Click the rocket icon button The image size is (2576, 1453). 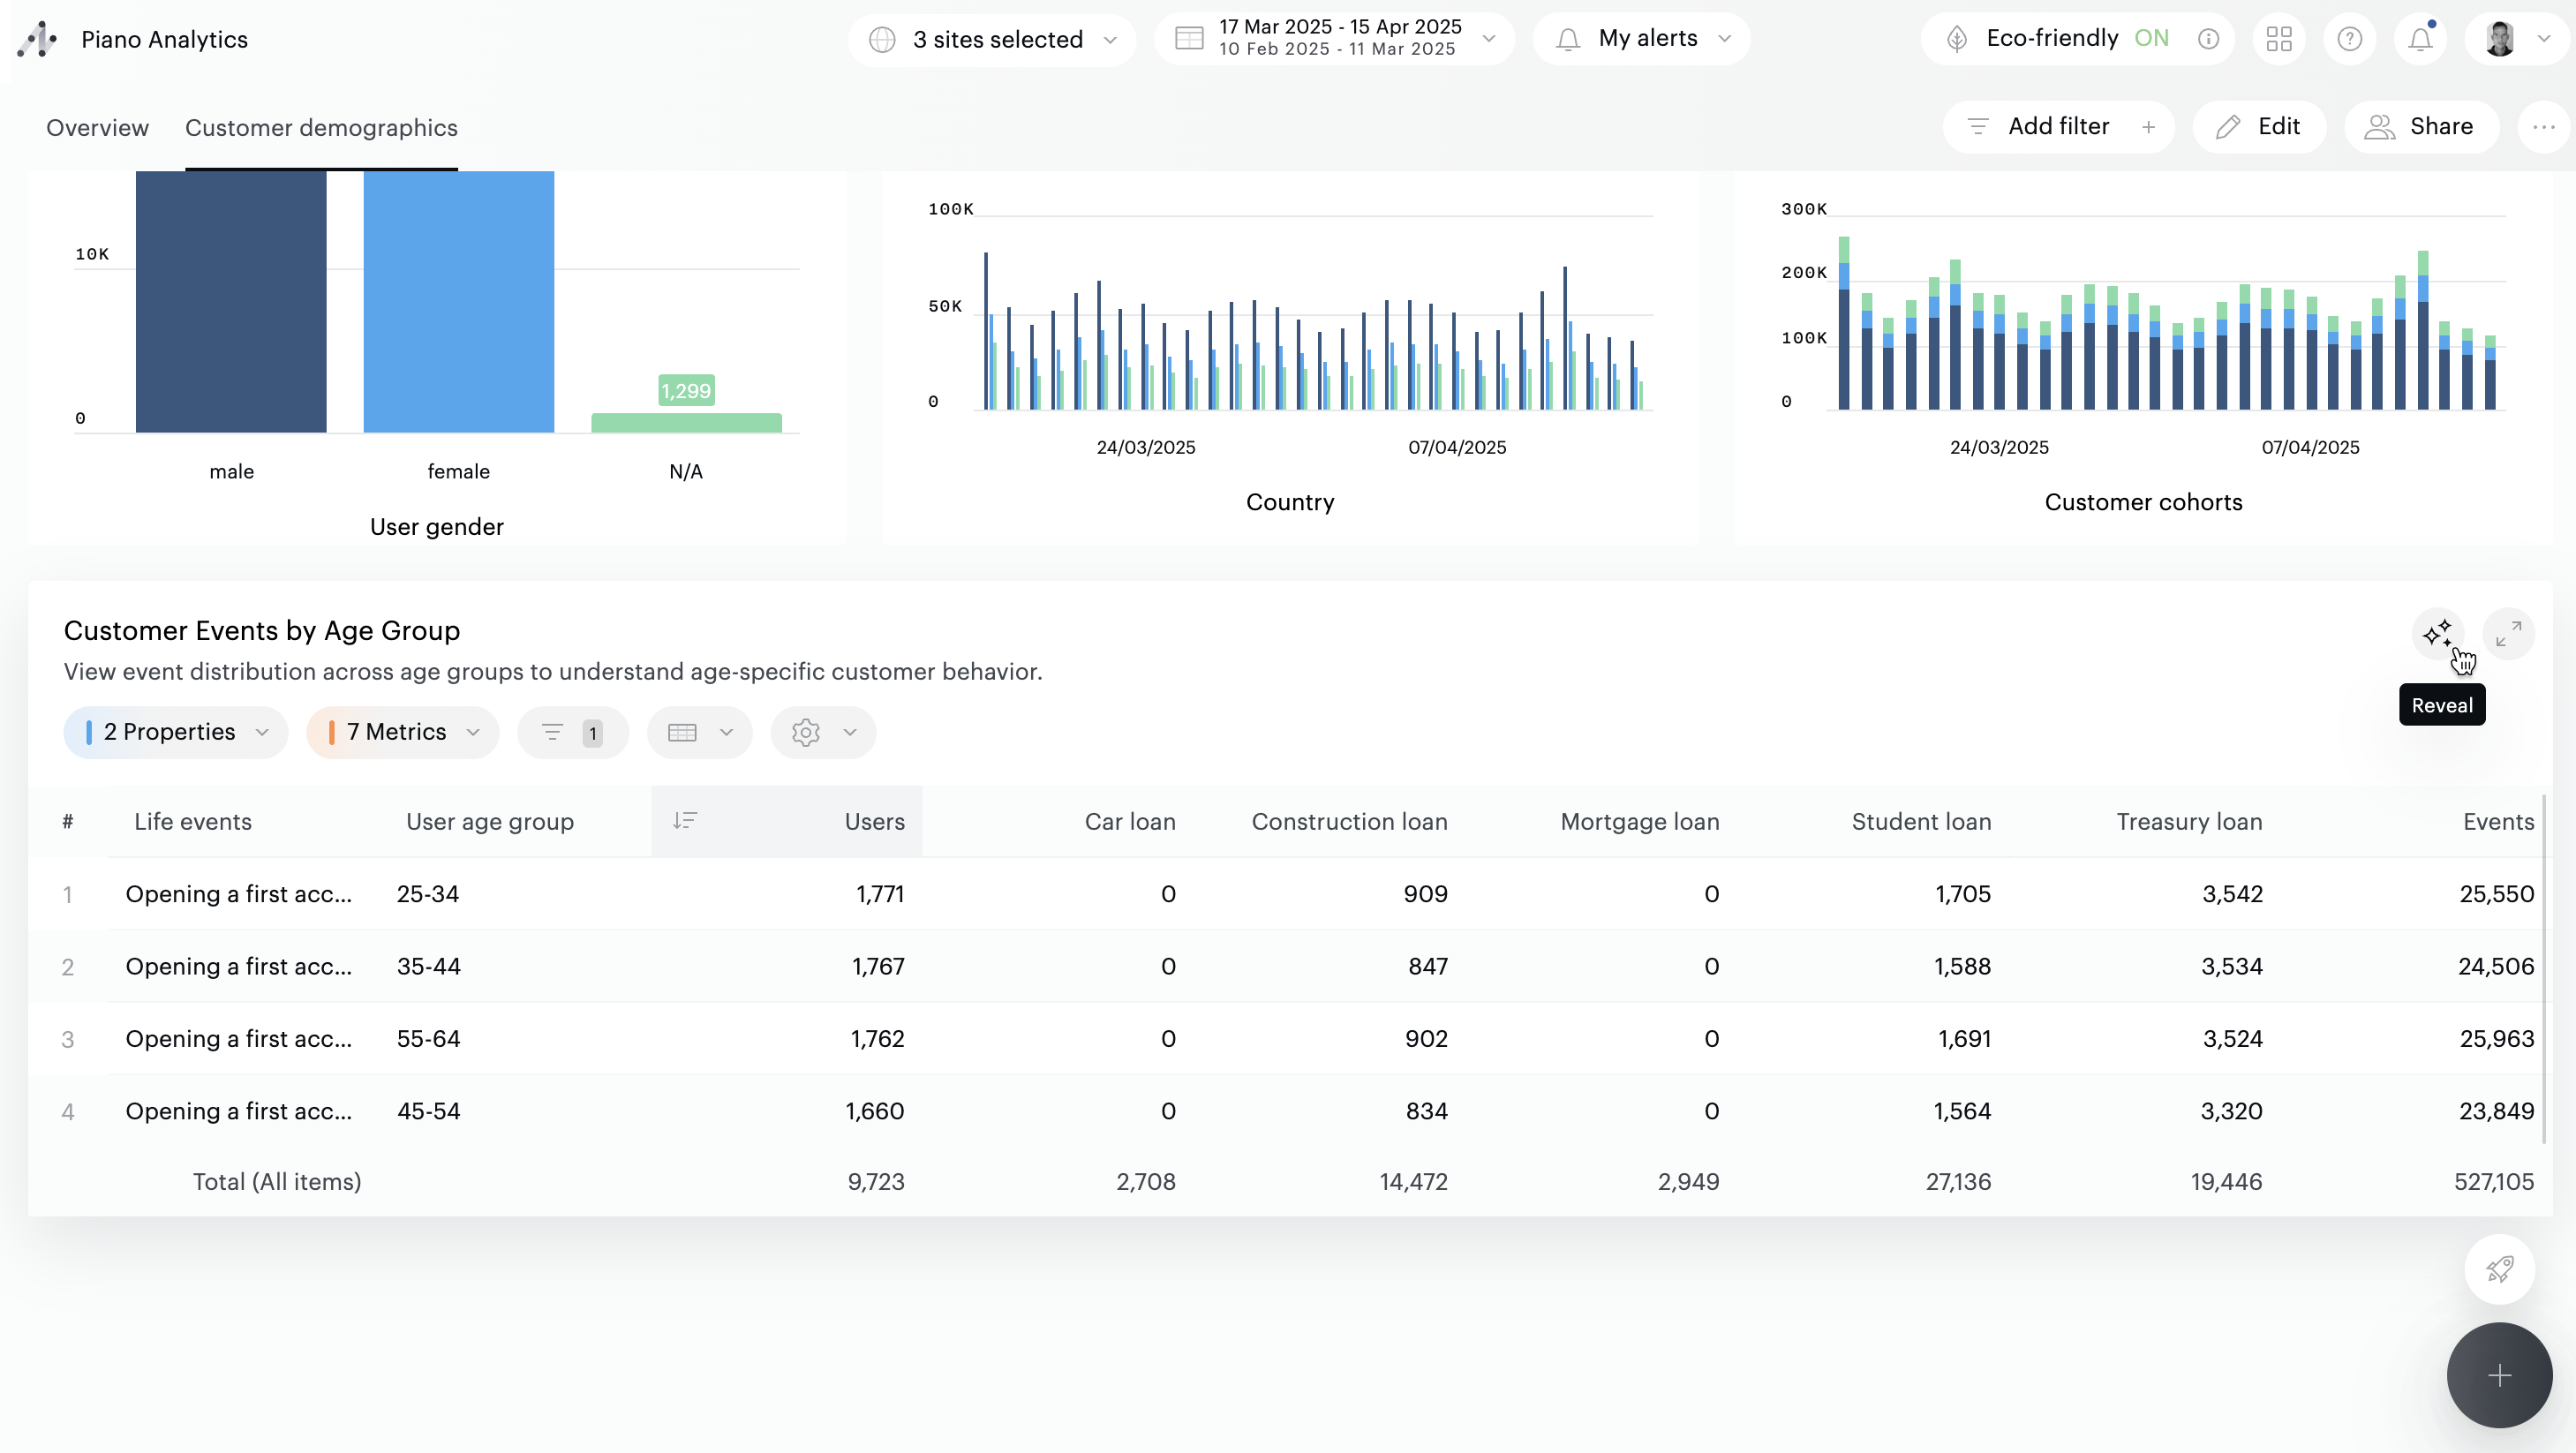tap(2499, 1269)
